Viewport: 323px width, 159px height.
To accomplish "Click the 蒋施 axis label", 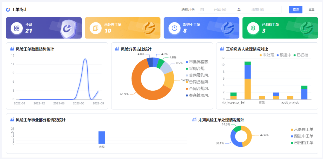I will pyautogui.click(x=262, y=102).
